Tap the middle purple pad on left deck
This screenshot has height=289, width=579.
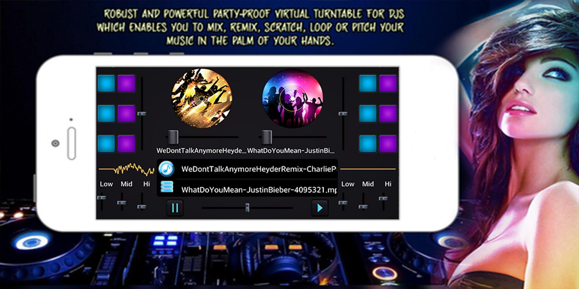[126, 113]
